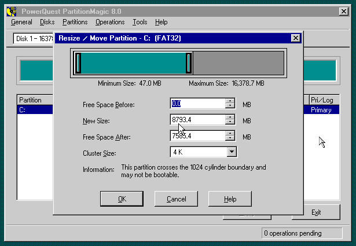Click the Primary cell in Pri/Log column
This screenshot has width=356, height=246.
[321, 110]
